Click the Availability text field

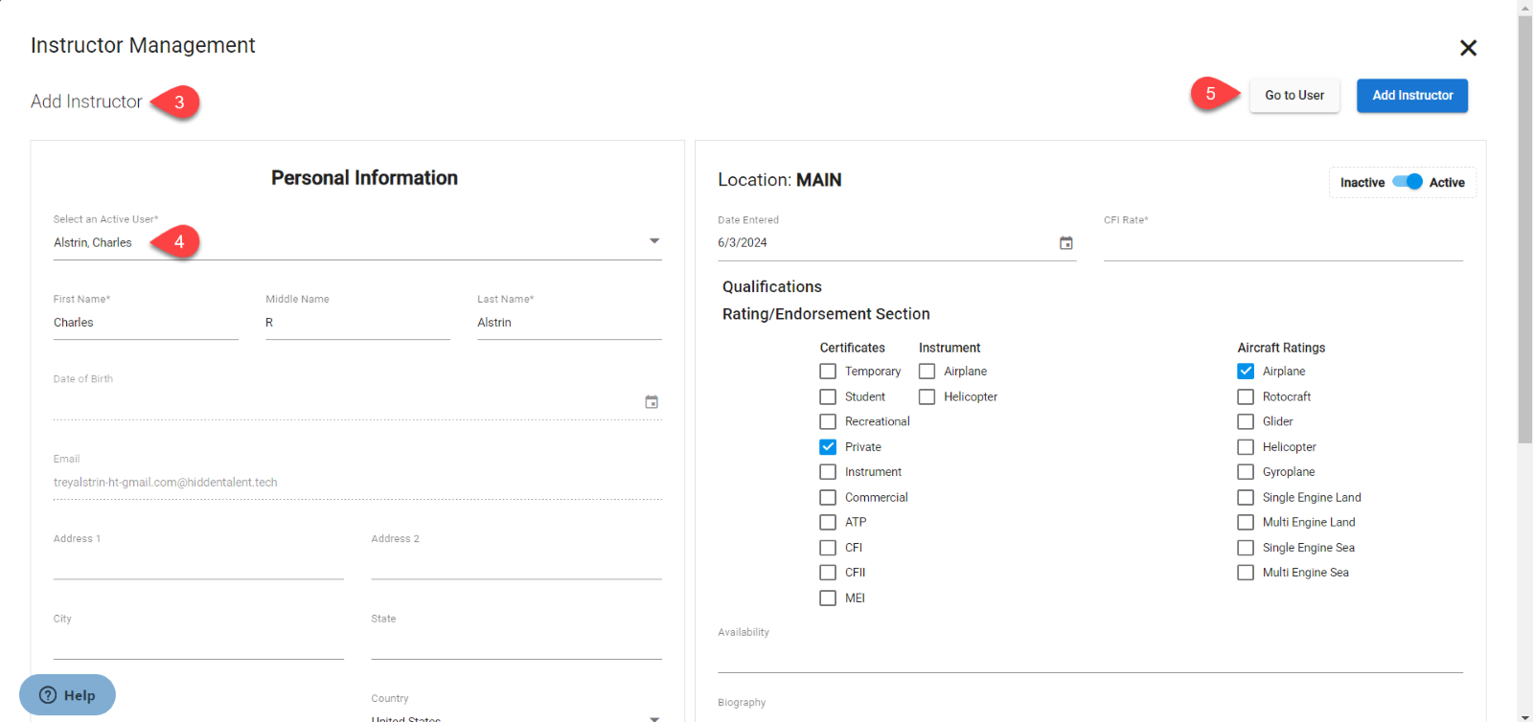1089,657
